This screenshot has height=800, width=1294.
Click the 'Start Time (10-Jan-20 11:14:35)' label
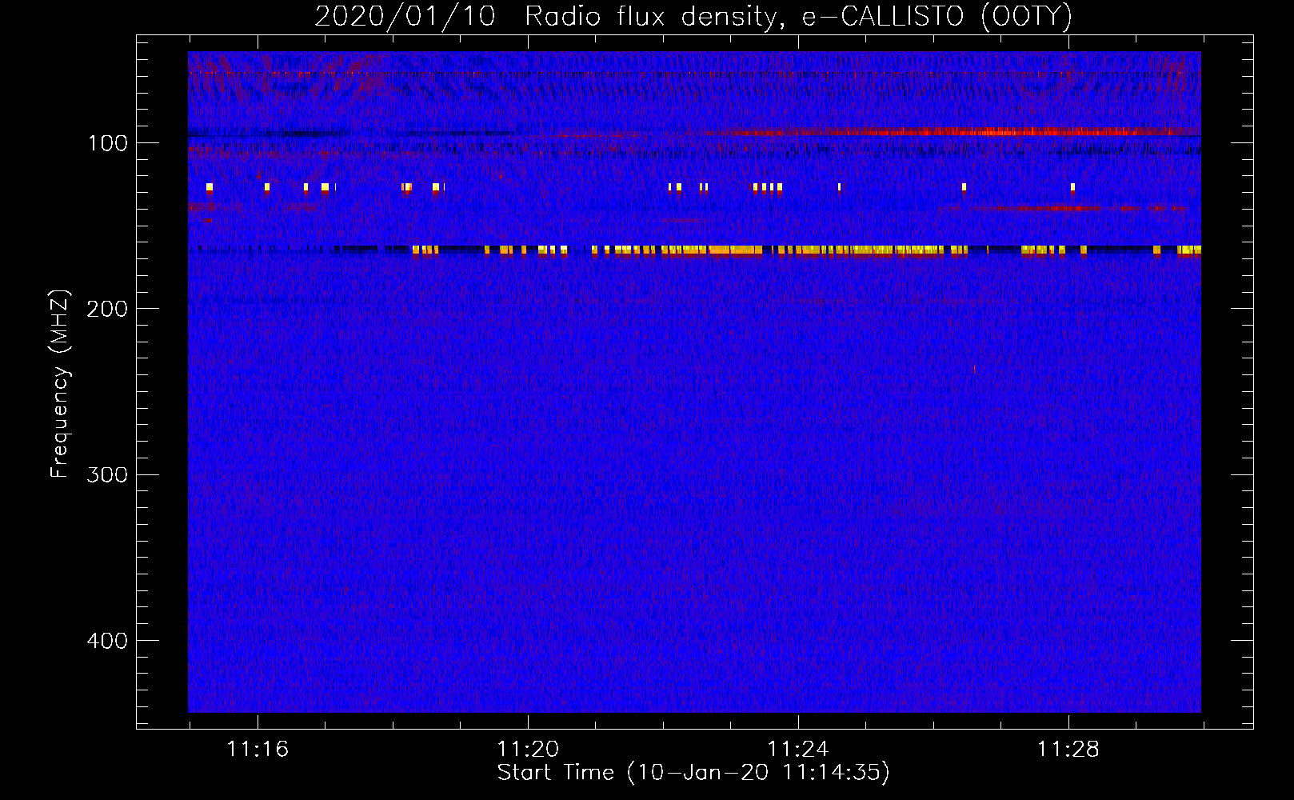693,773
